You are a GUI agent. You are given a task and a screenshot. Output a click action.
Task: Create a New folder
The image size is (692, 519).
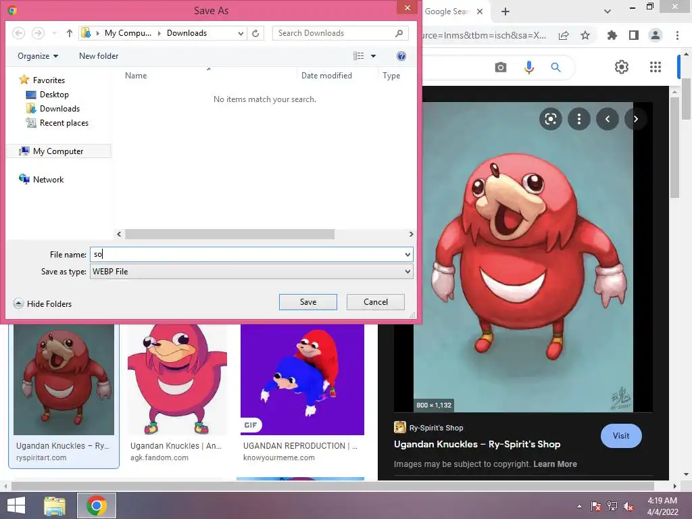click(99, 56)
